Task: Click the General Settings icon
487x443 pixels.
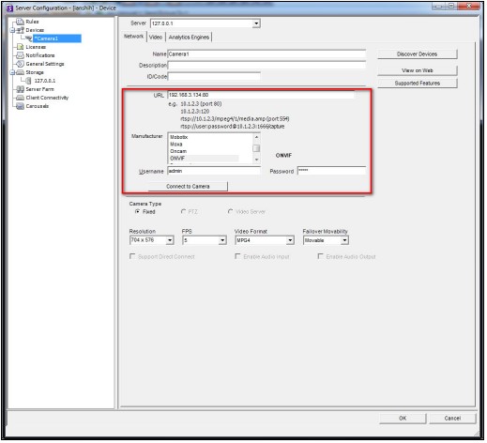Action: (x=20, y=64)
